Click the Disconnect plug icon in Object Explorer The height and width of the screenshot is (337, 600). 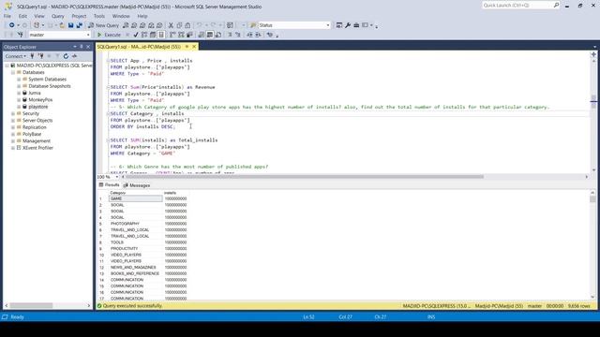[x=40, y=56]
